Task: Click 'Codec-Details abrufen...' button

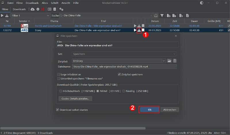Action: tap(75, 99)
